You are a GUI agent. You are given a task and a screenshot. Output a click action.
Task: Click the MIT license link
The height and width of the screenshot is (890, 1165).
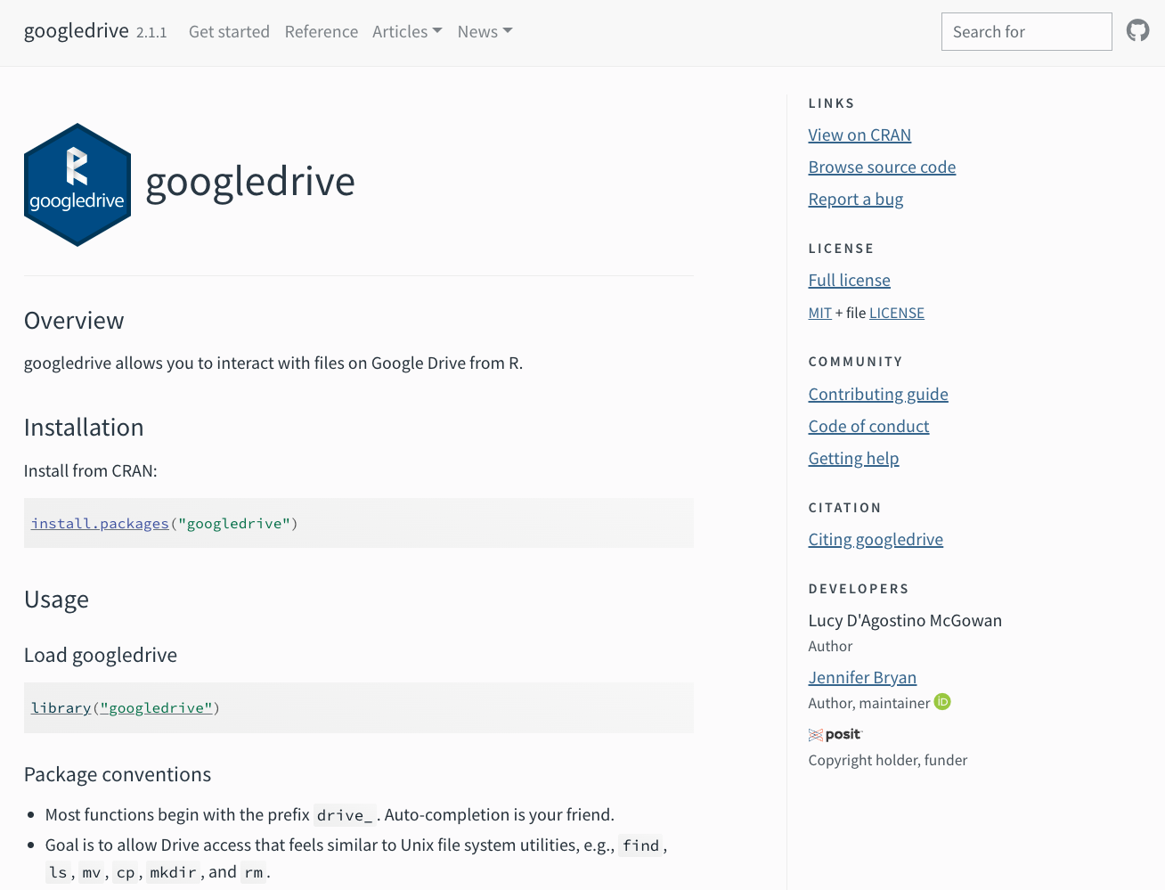[x=819, y=314]
